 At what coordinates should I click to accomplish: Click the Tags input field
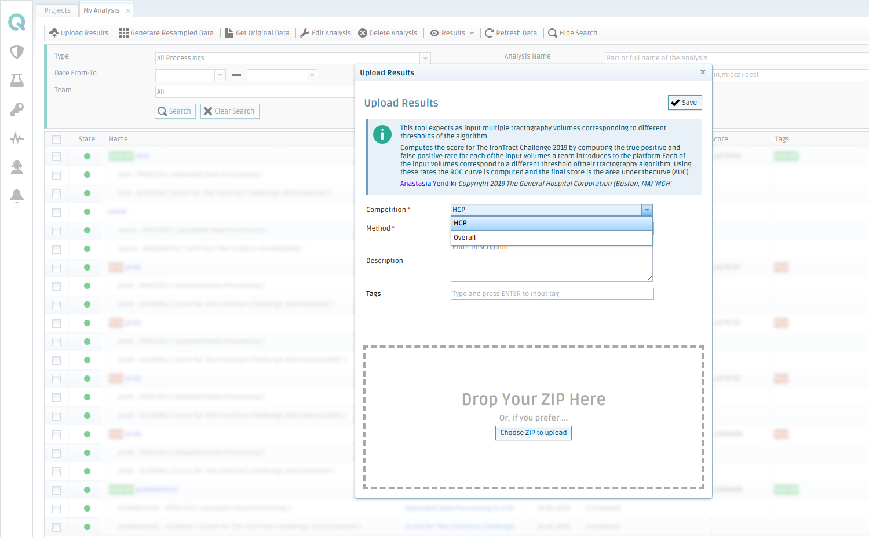(x=552, y=294)
